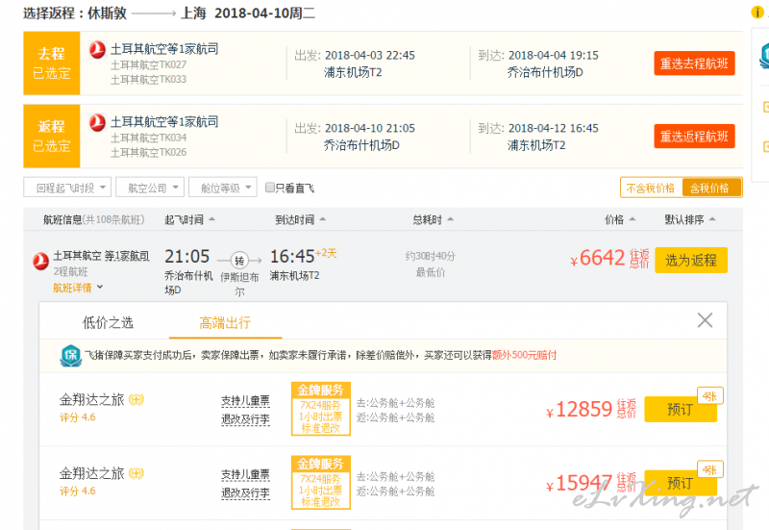The image size is (769, 530).
Task: Click the 4张 tag on second fare
Action: point(710,469)
